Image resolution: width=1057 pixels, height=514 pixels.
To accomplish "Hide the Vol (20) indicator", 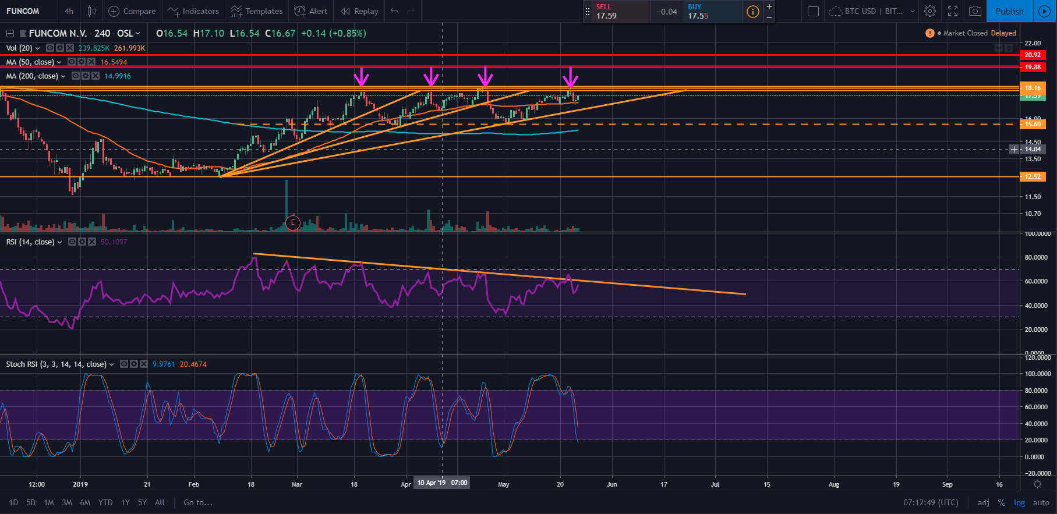I will tap(50, 48).
